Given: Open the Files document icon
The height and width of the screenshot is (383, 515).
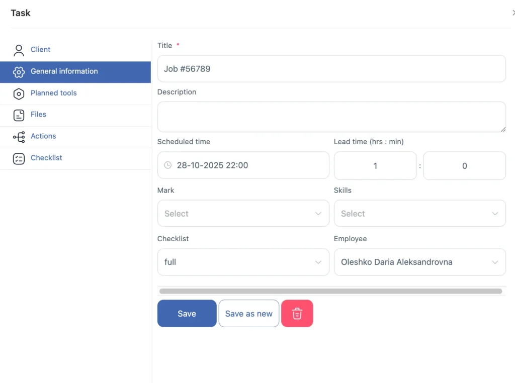Looking at the screenshot, I should point(19,115).
